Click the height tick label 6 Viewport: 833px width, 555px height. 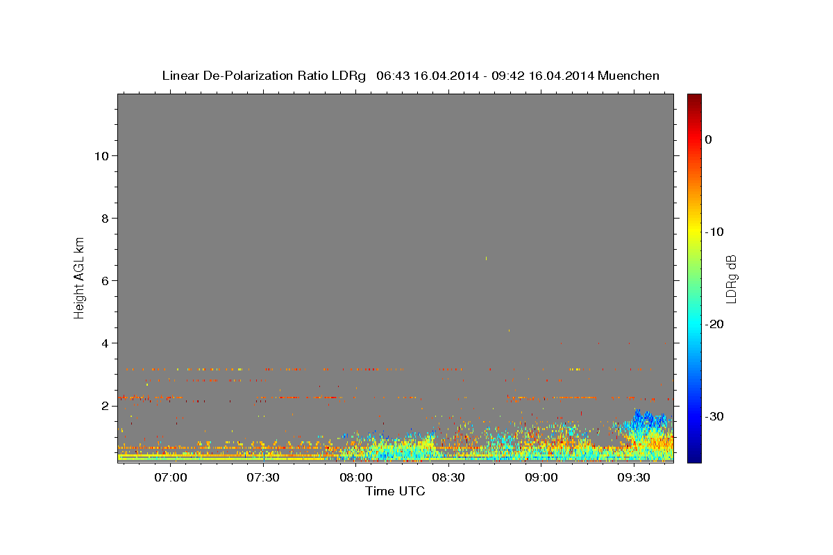pos(106,280)
